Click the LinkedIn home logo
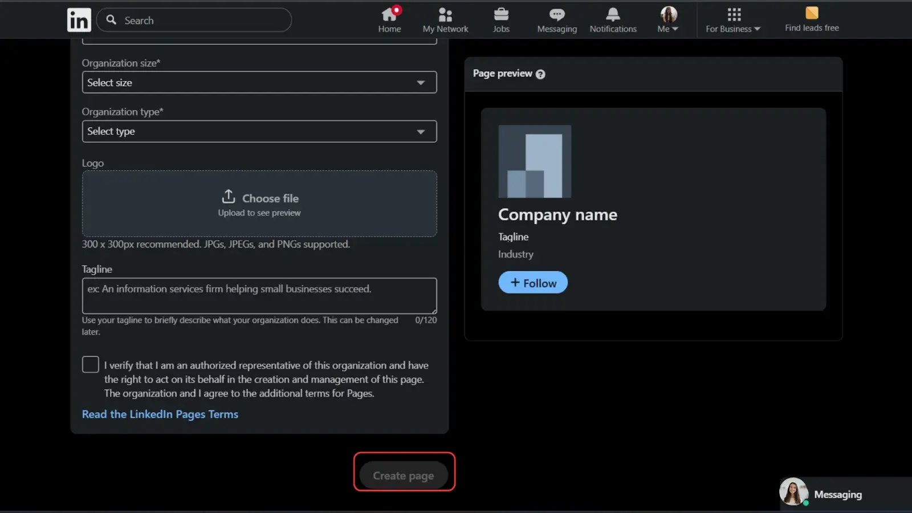The image size is (912, 513). pyautogui.click(x=79, y=19)
